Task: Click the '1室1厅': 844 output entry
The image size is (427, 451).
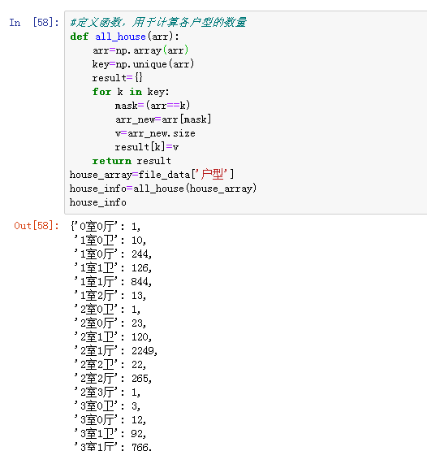Action: pyautogui.click(x=113, y=282)
